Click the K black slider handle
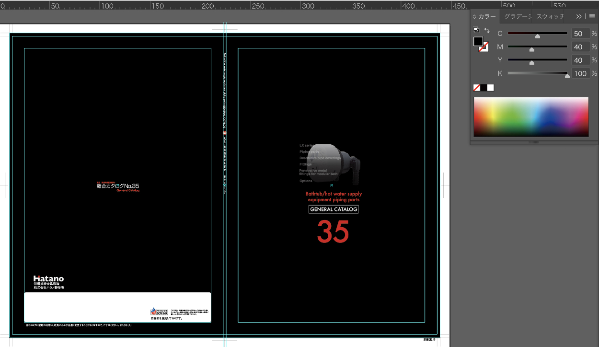This screenshot has width=599, height=347. [x=567, y=76]
